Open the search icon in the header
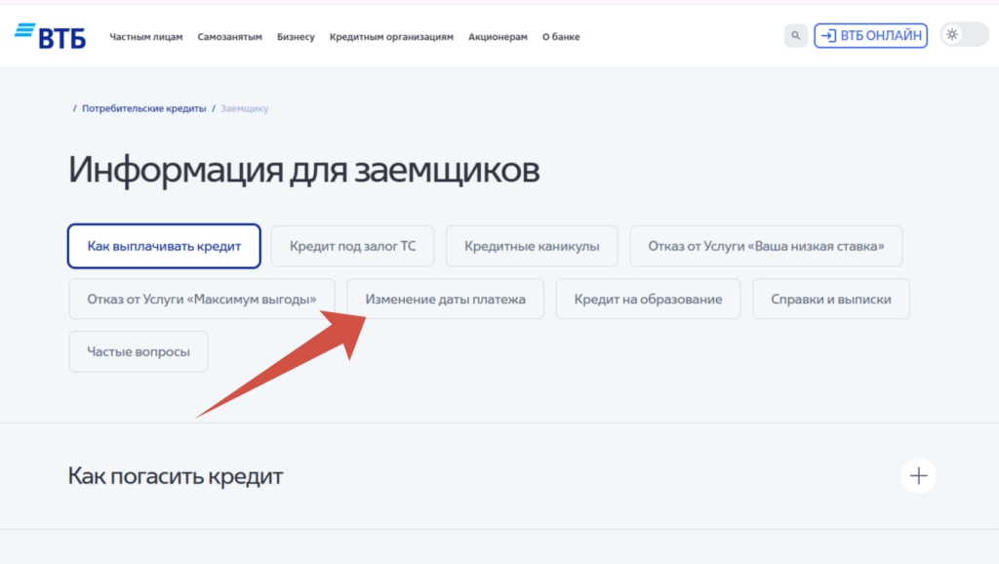999x564 pixels. (795, 35)
